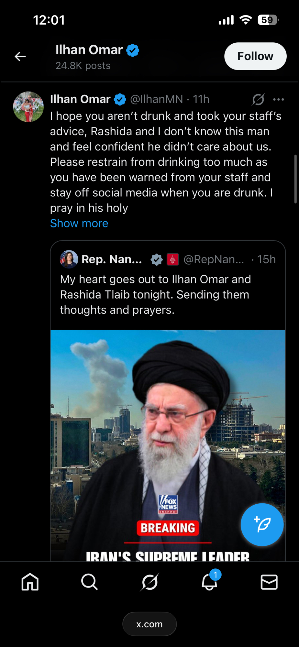Tap the page scrollbar indicator

[x=295, y=179]
